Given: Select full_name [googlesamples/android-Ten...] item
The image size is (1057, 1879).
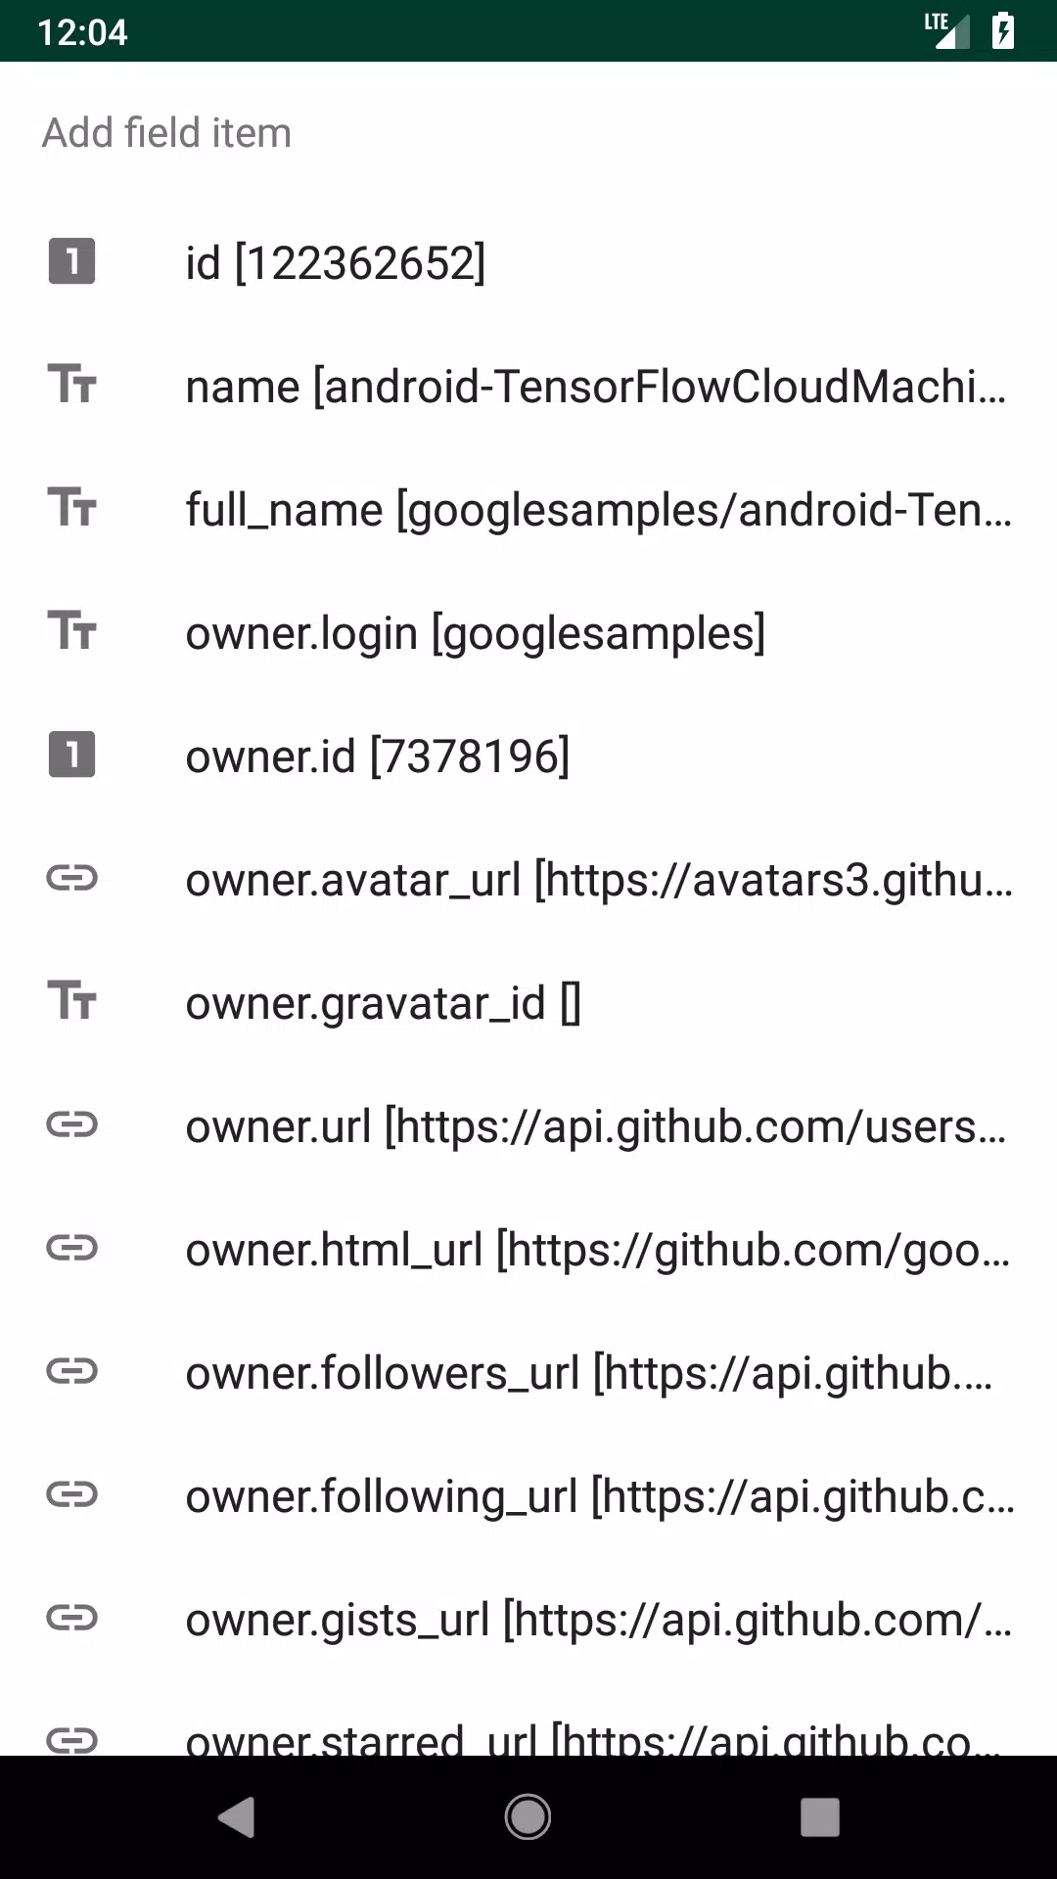Looking at the screenshot, I should click(x=528, y=509).
